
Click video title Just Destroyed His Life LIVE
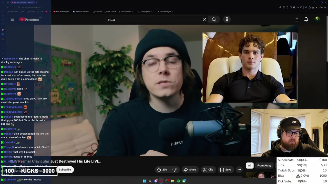click(x=76, y=161)
